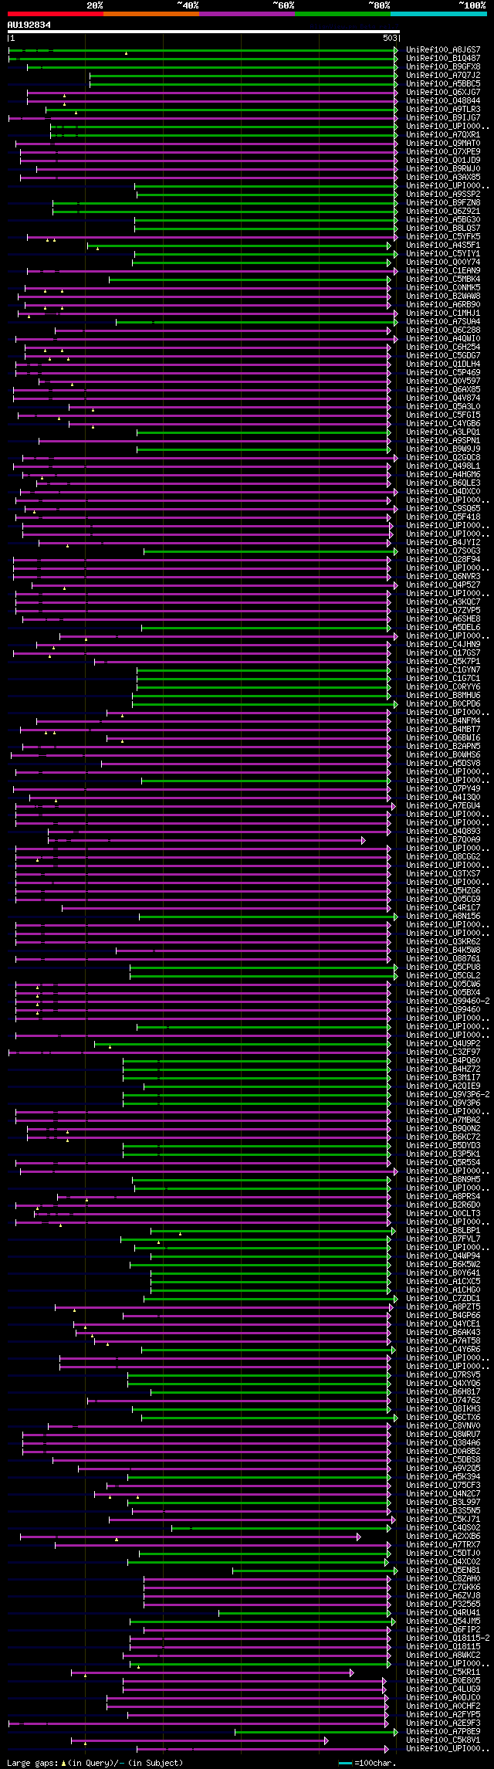Select the UniRef100_C5K8V1 label

pos(443,1740)
